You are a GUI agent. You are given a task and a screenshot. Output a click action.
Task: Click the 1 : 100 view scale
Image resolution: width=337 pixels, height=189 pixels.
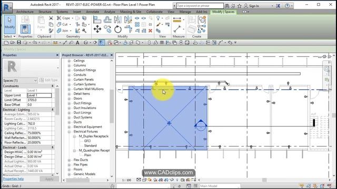pyautogui.click(x=126, y=180)
